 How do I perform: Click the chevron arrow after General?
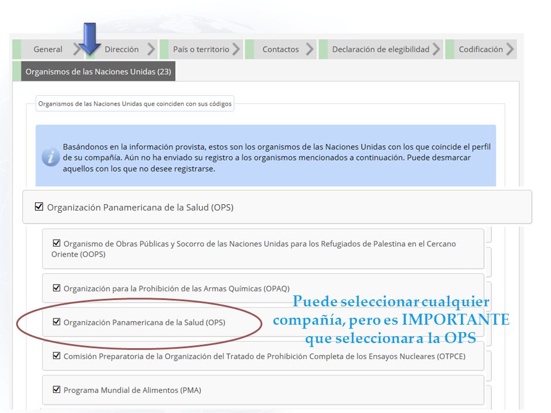click(77, 49)
